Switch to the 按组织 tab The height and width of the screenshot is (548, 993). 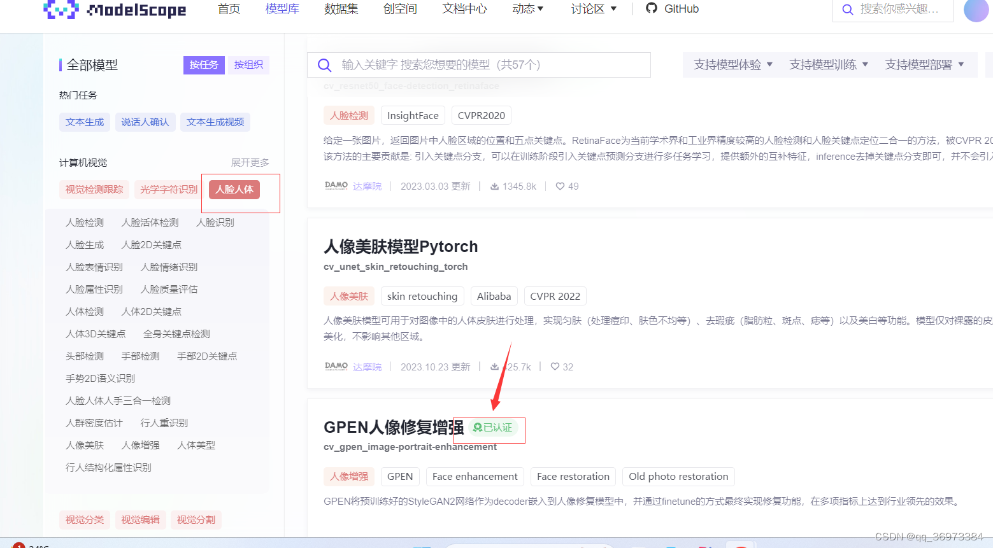pos(248,65)
